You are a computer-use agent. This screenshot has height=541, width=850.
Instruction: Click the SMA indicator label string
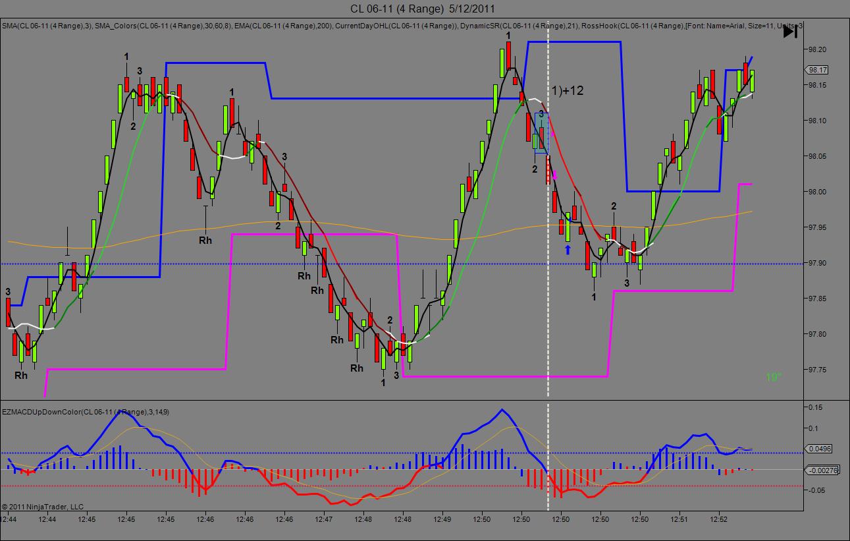(x=402, y=25)
